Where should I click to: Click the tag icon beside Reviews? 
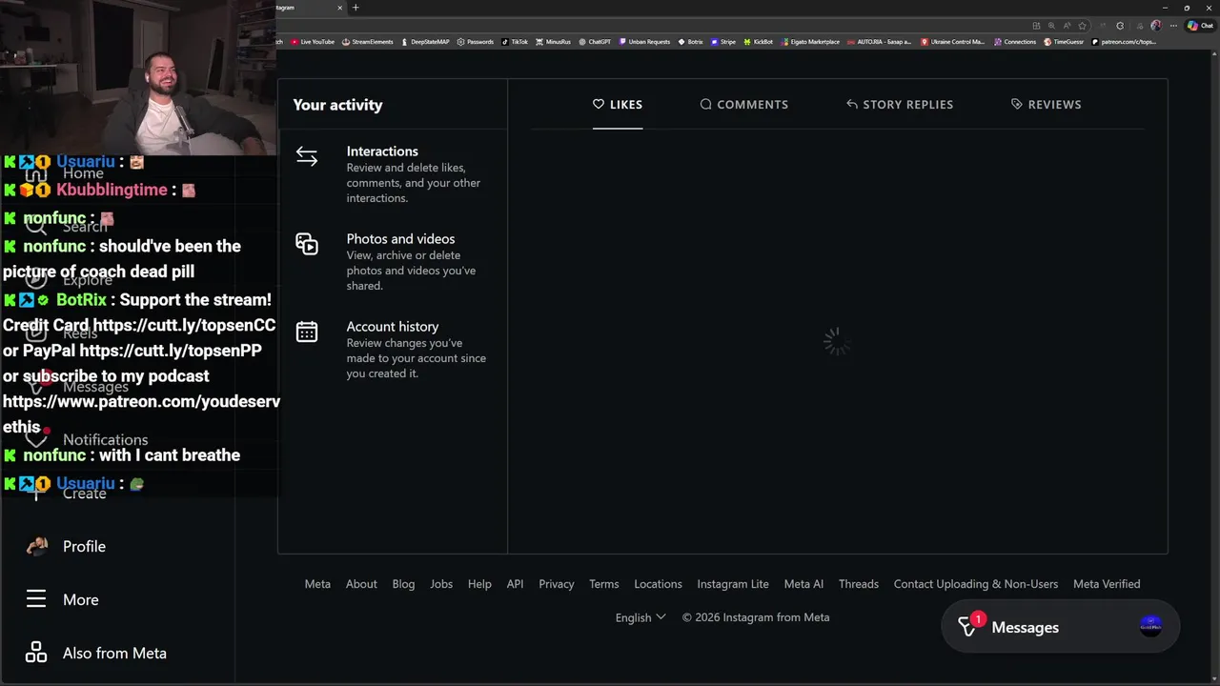pos(1017,104)
